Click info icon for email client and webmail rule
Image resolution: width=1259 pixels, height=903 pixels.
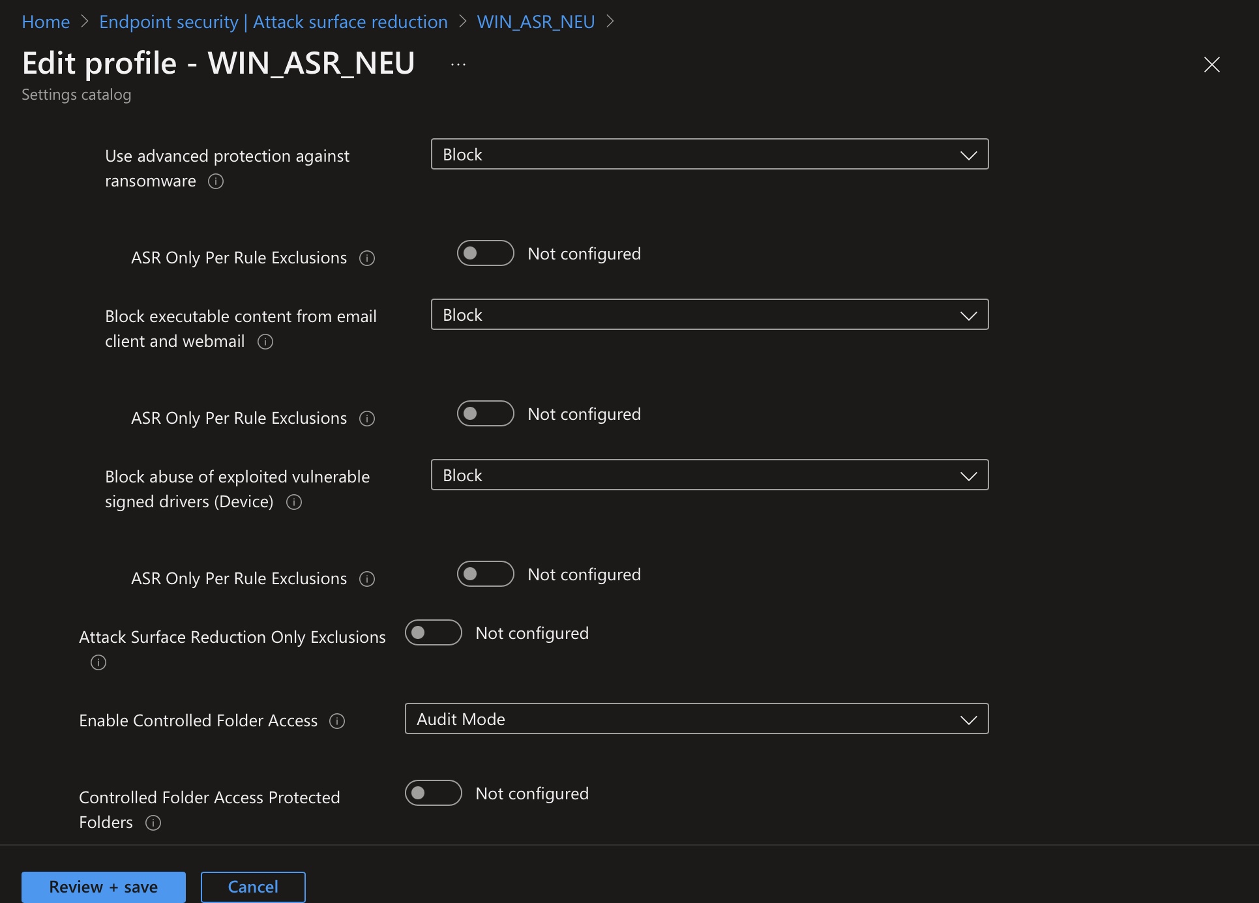(x=265, y=342)
